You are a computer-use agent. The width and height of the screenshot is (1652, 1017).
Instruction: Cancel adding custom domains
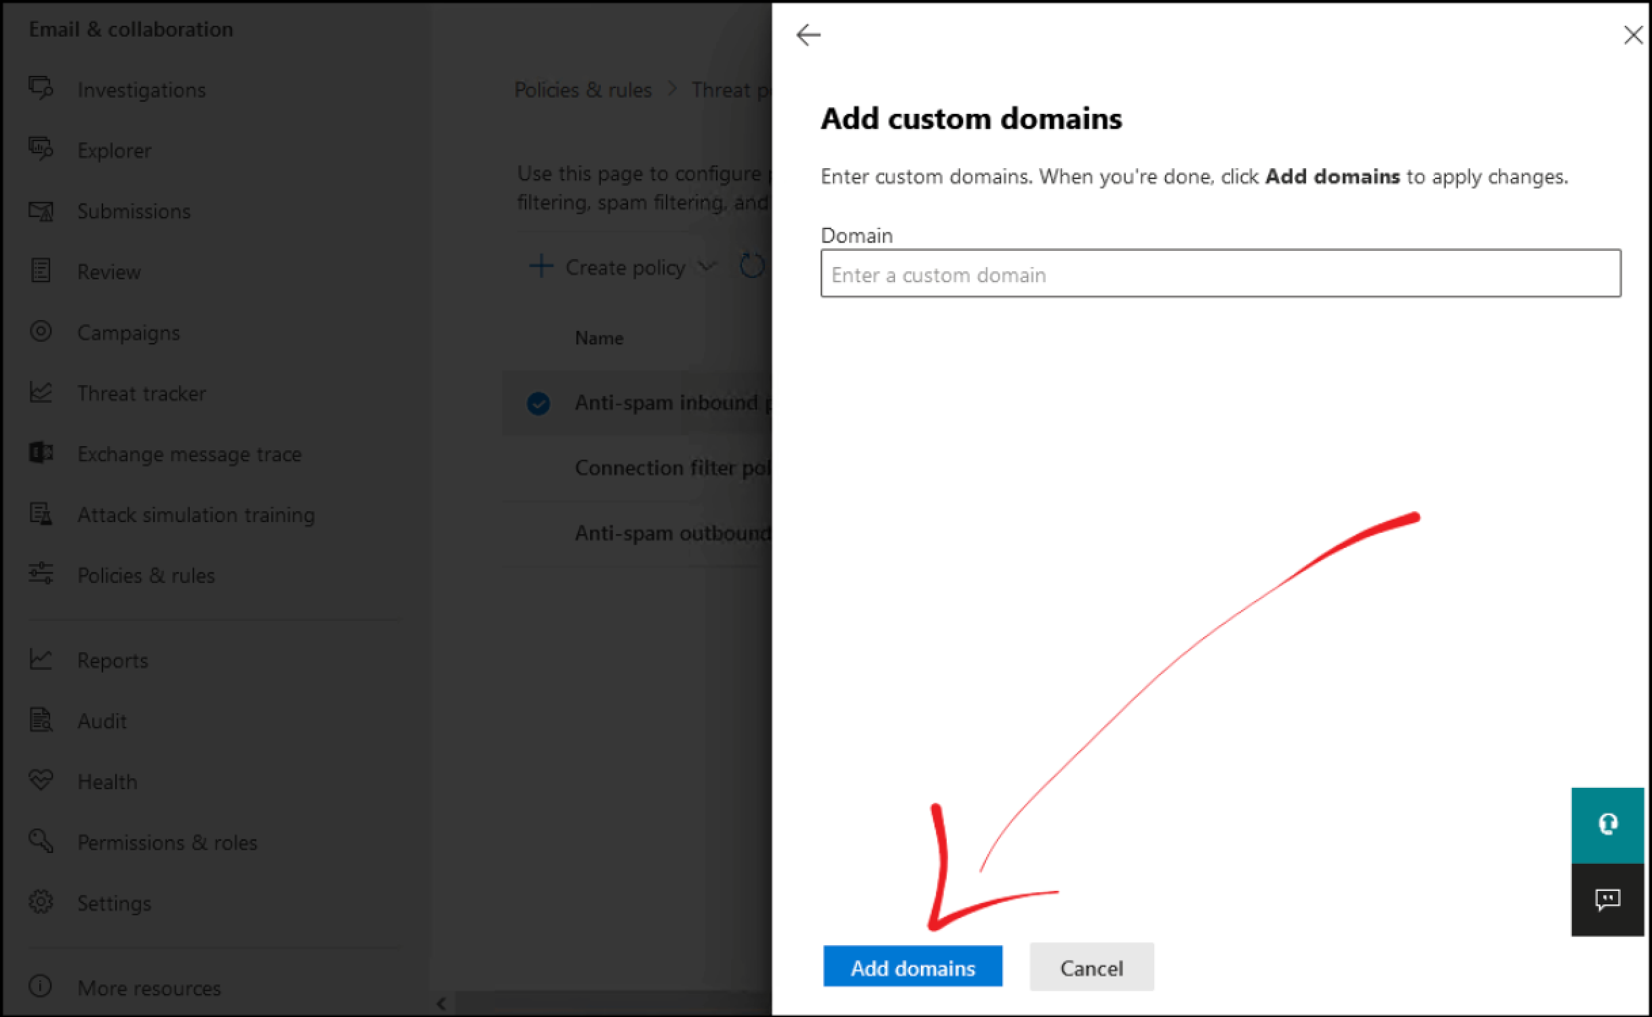pyautogui.click(x=1092, y=967)
